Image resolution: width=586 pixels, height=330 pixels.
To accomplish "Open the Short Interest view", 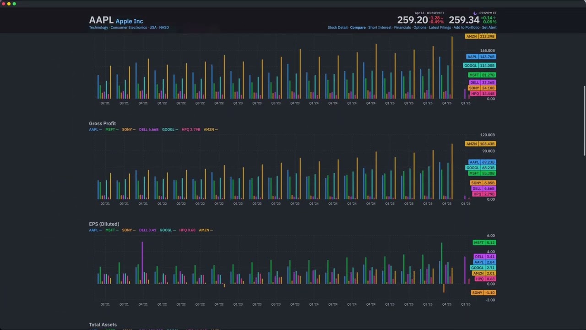I will click(x=380, y=27).
